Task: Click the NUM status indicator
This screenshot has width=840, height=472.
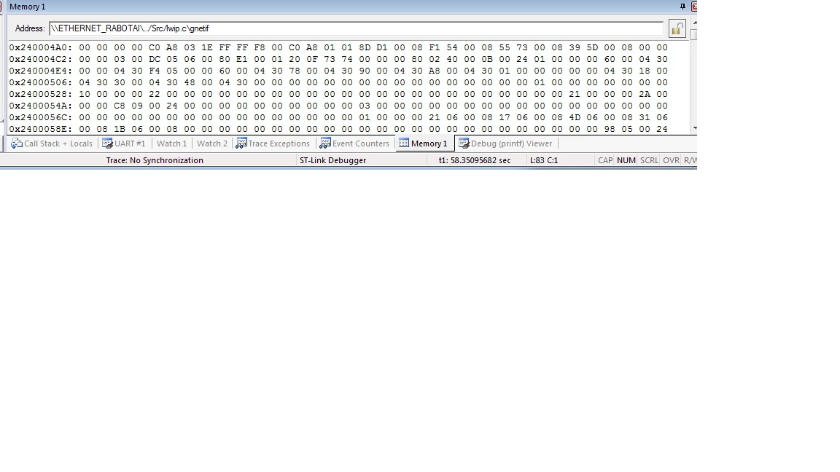Action: (x=626, y=160)
